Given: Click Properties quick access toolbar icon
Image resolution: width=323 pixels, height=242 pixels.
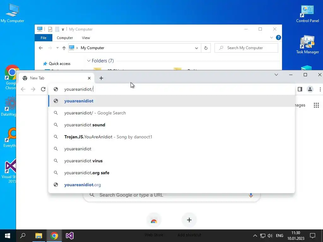Looking at the screenshot, I should [x=50, y=29].
